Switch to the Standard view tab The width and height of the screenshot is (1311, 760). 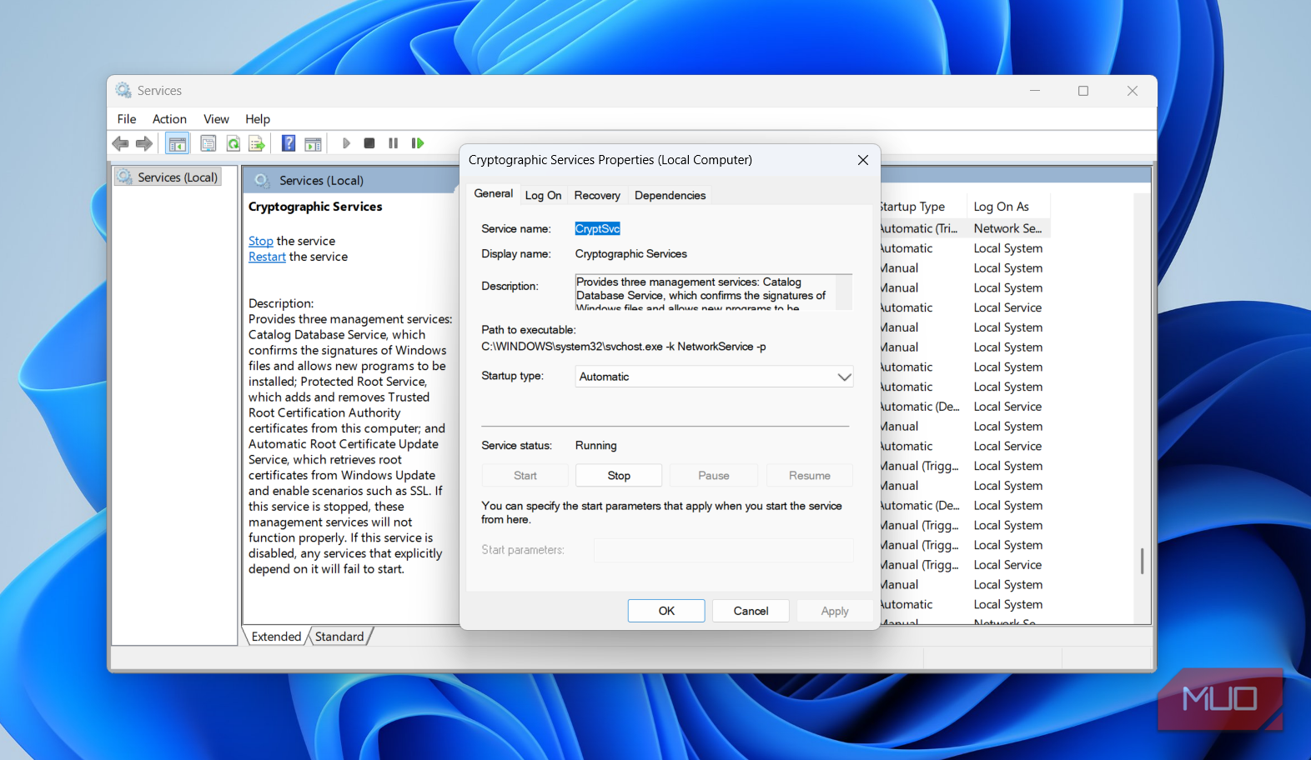pyautogui.click(x=339, y=637)
